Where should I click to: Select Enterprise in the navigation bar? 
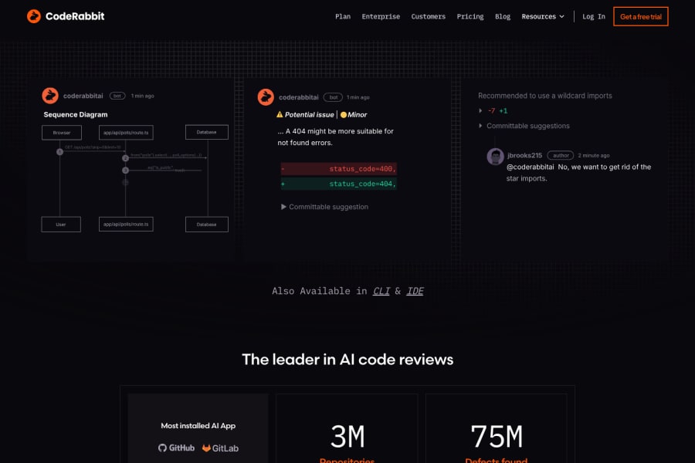[381, 16]
